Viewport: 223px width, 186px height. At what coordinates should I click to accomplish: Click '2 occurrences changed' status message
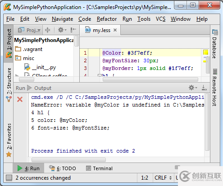coord(43,178)
